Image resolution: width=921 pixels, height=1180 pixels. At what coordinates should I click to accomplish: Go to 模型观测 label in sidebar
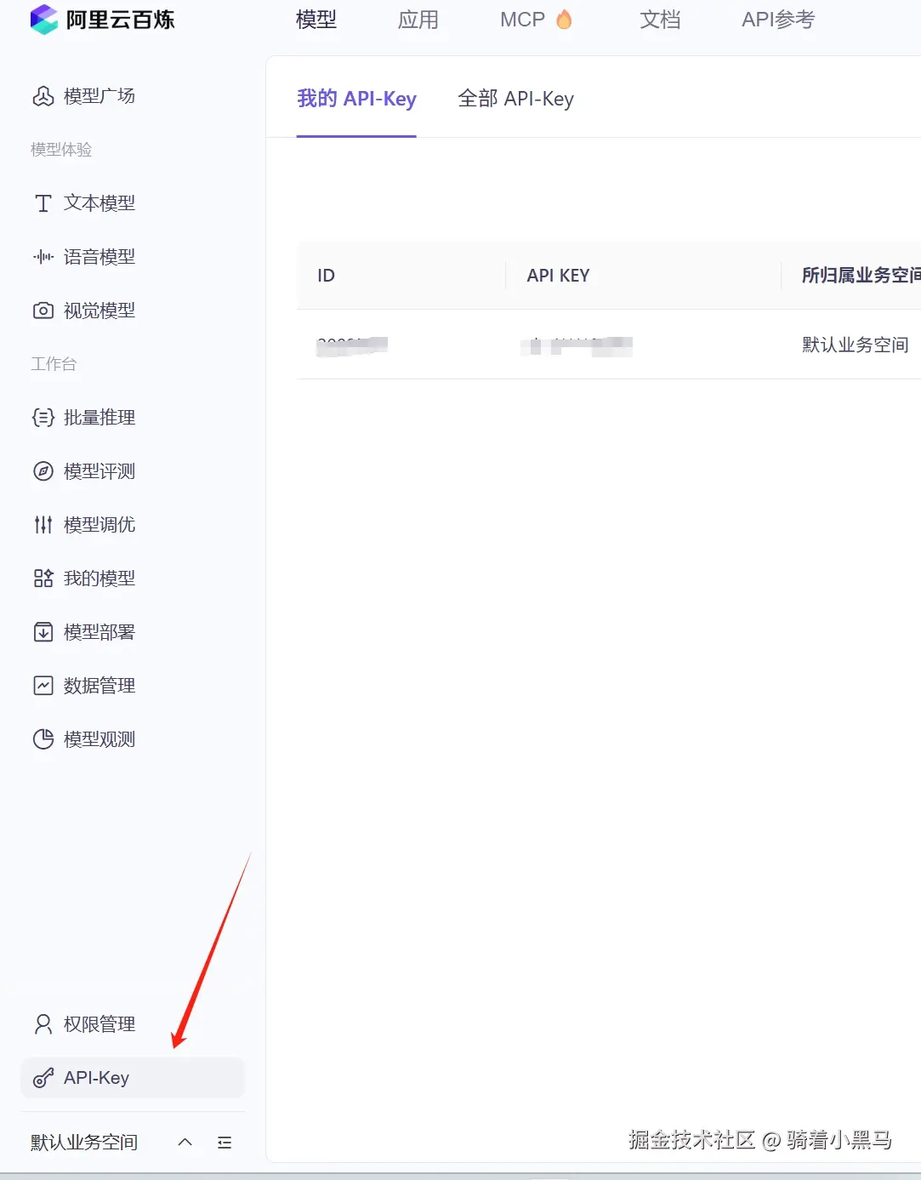click(99, 739)
